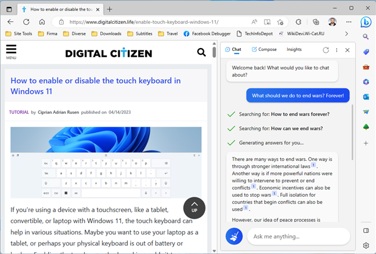The height and width of the screenshot is (254, 376).
Task: Switch to the Chat tab
Action: [x=233, y=50]
